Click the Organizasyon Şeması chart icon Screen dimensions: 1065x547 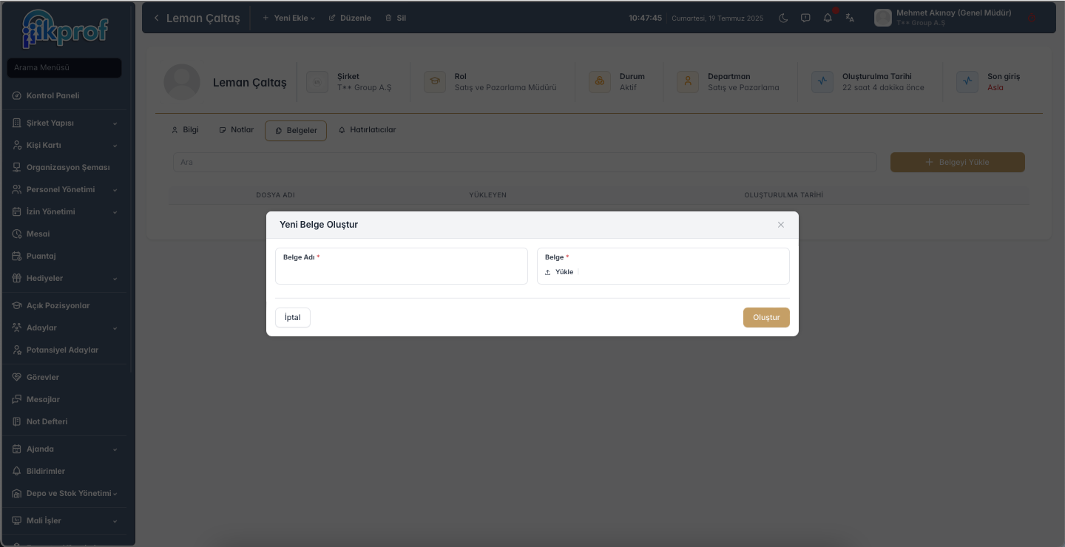click(17, 167)
